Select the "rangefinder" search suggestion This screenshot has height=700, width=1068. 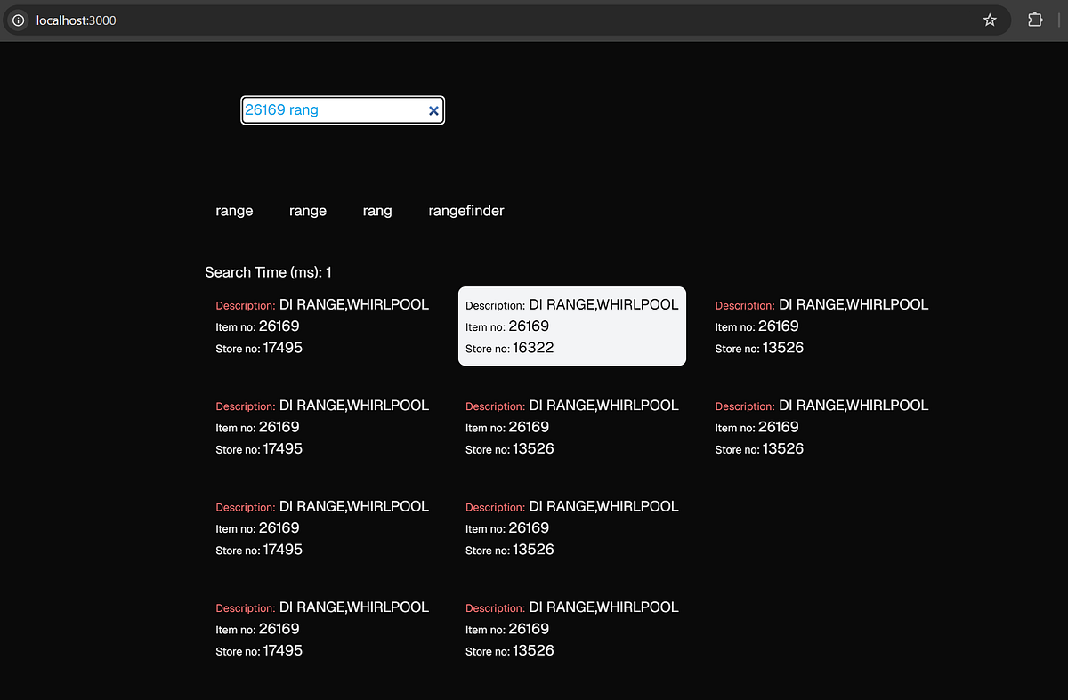click(x=465, y=211)
